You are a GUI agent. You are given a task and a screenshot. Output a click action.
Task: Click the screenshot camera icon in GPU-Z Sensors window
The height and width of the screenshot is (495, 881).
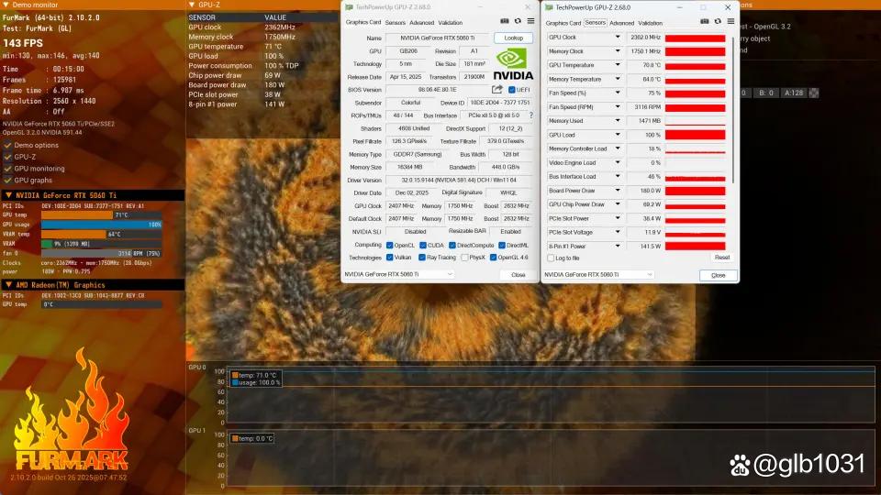705,21
